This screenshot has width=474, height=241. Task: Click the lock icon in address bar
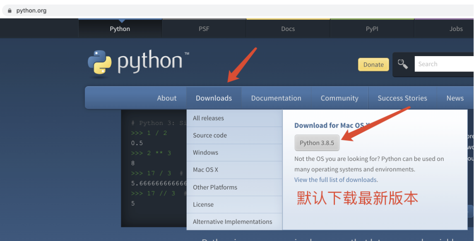click(10, 10)
